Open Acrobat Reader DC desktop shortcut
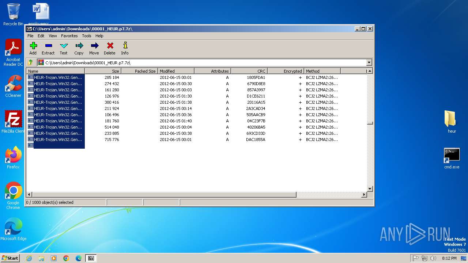Image resolution: width=468 pixels, height=263 pixels. (13, 53)
